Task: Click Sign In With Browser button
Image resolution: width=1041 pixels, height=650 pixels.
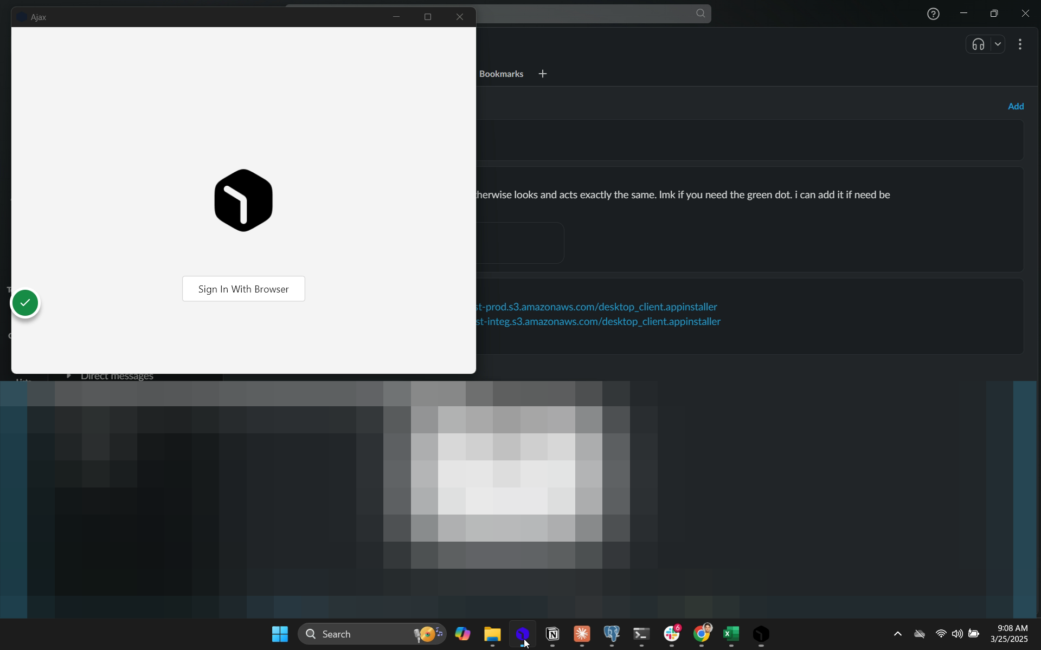Action: click(x=243, y=289)
